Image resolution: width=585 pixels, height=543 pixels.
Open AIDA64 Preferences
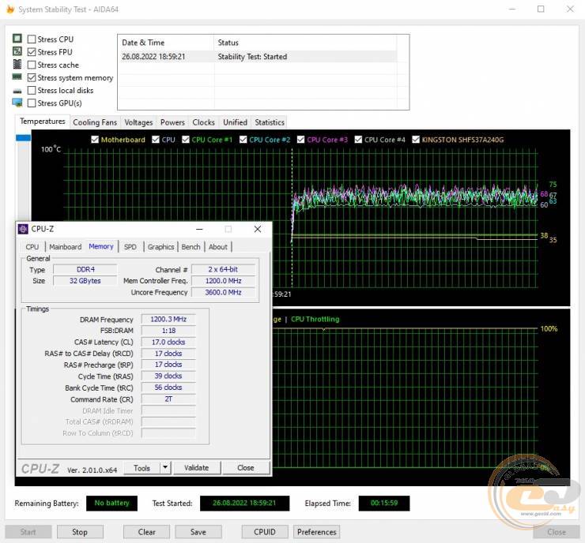coord(317,532)
